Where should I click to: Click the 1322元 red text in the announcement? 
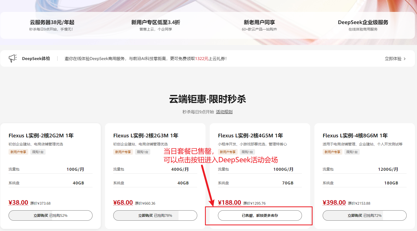click(x=202, y=59)
